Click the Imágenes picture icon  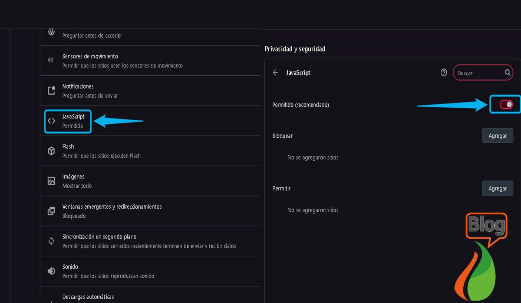click(51, 181)
